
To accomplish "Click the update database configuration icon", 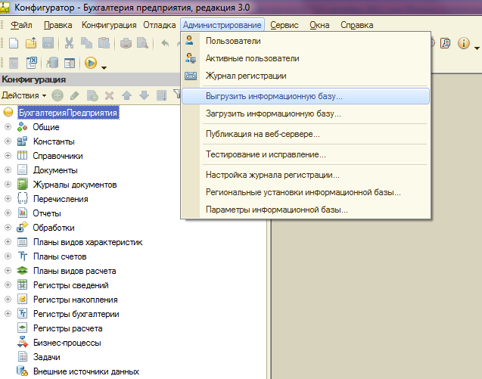I will click(x=52, y=64).
